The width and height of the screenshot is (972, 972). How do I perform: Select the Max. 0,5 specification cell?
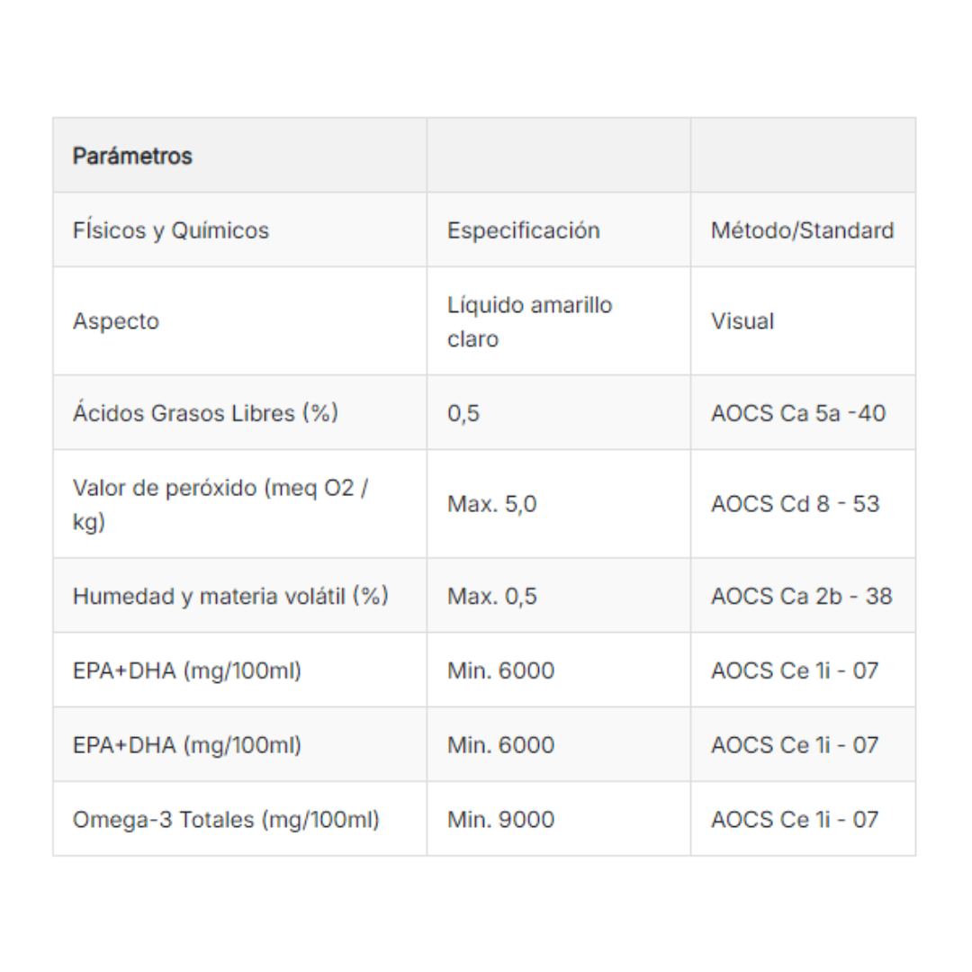(491, 596)
